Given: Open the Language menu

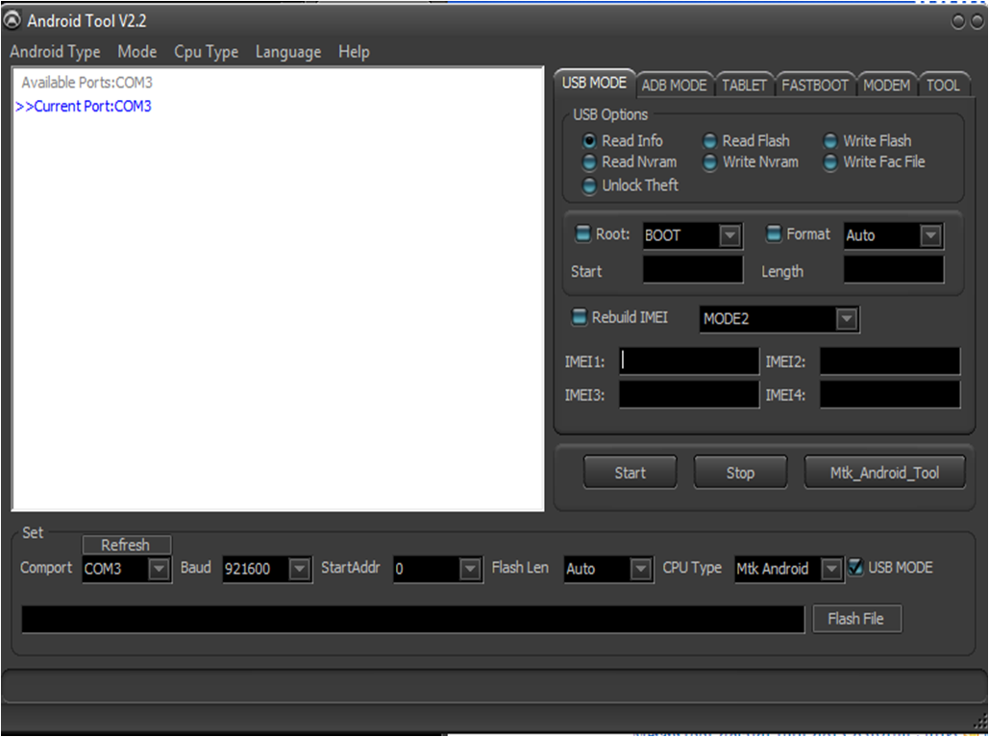Looking at the screenshot, I should (288, 52).
